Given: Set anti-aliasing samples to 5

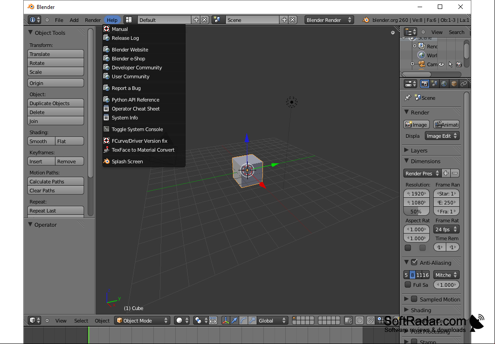Looking at the screenshot, I should (406, 275).
